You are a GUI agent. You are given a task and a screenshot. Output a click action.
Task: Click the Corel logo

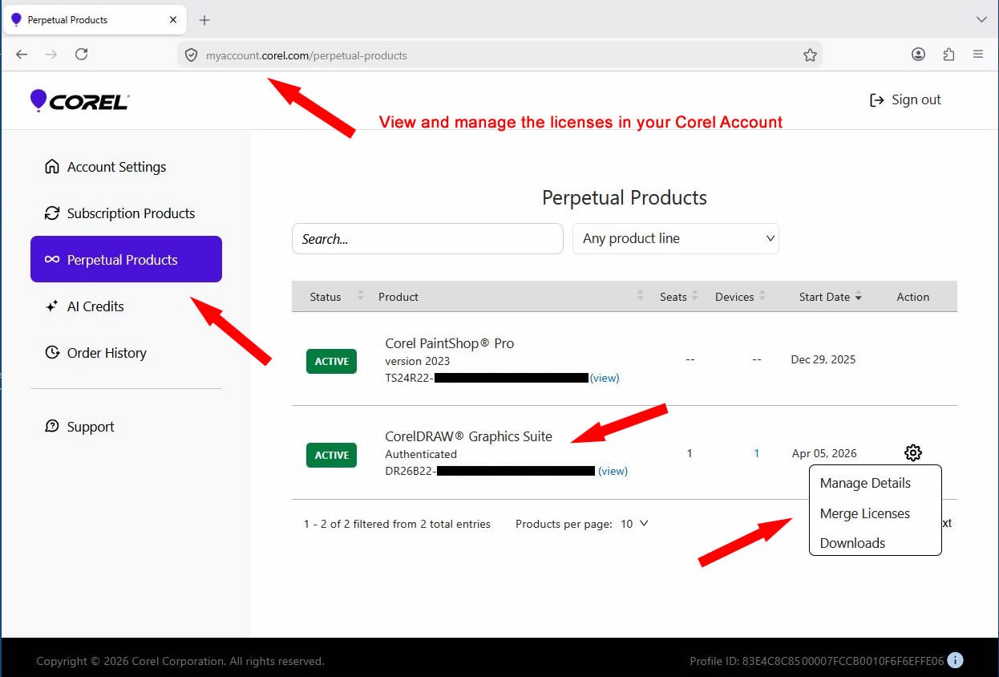pos(79,100)
